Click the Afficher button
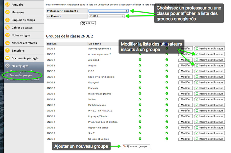Viewport: 231px width, 153px height. coord(88,23)
